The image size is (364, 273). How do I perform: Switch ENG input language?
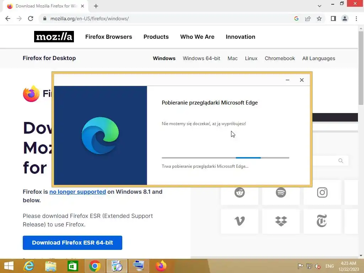click(x=330, y=266)
